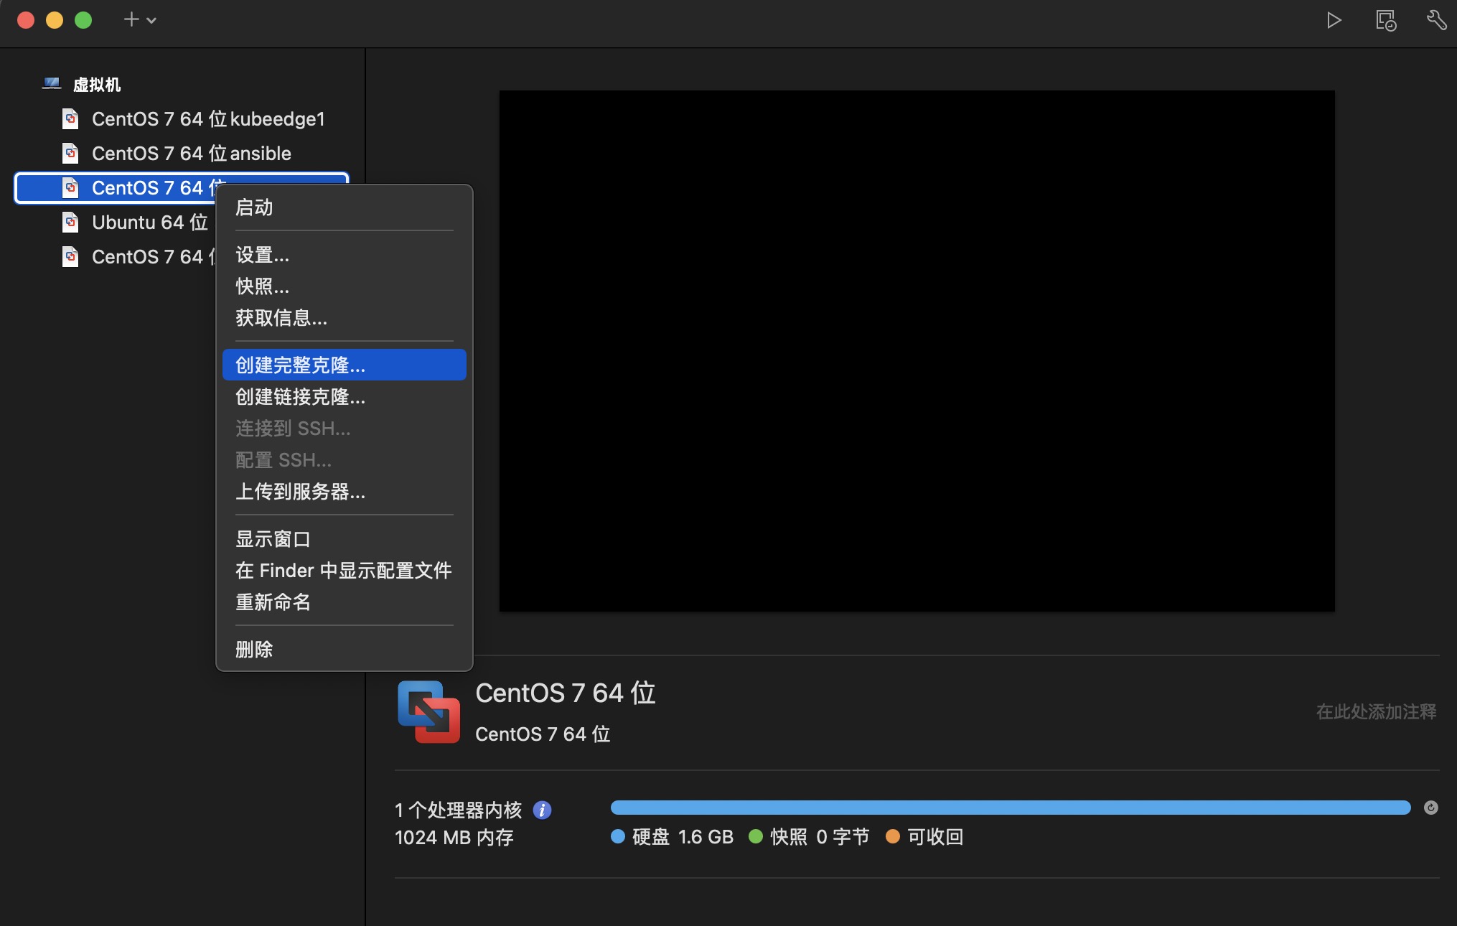Maximize window with the green button
The image size is (1457, 926).
point(83,20)
